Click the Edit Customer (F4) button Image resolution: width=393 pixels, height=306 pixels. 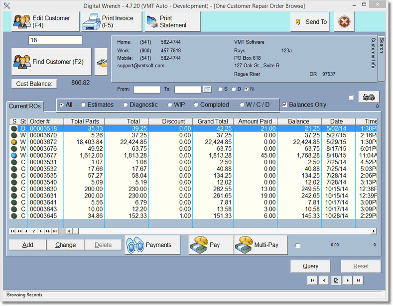tap(43, 21)
